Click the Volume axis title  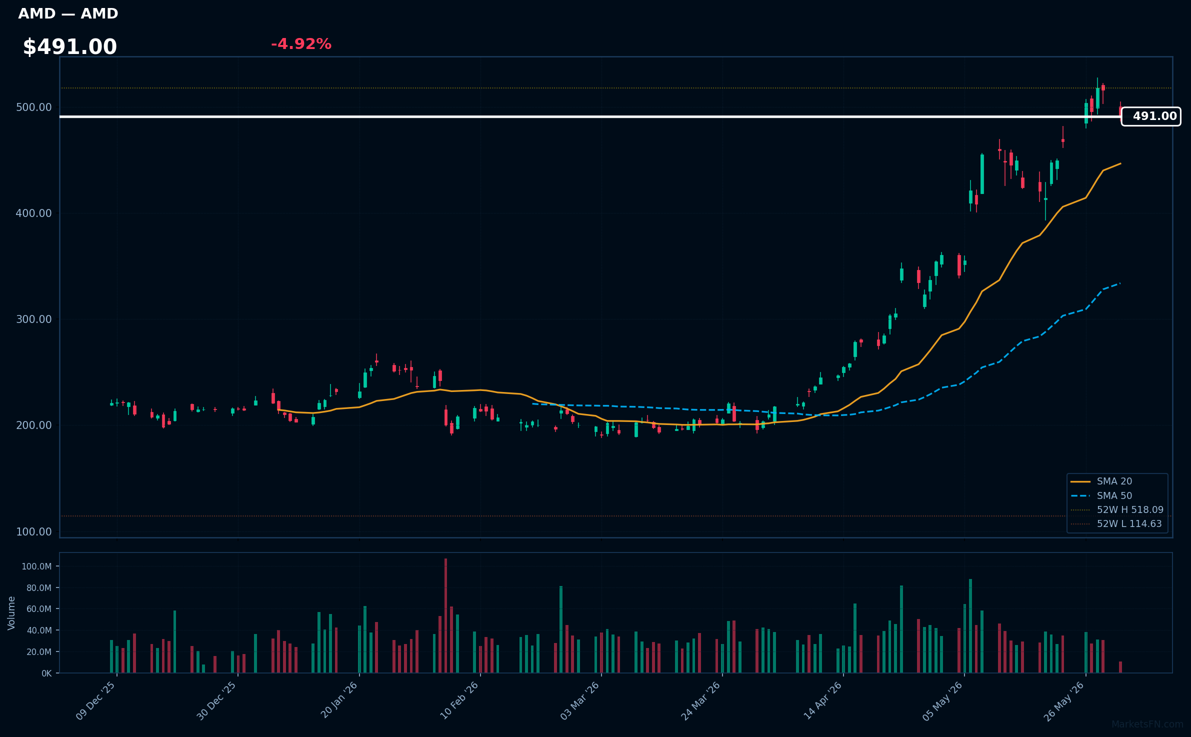pos(11,613)
